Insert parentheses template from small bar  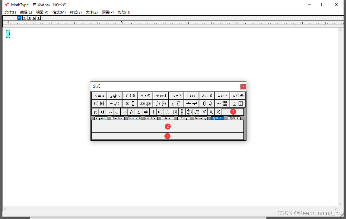[x=160, y=112]
